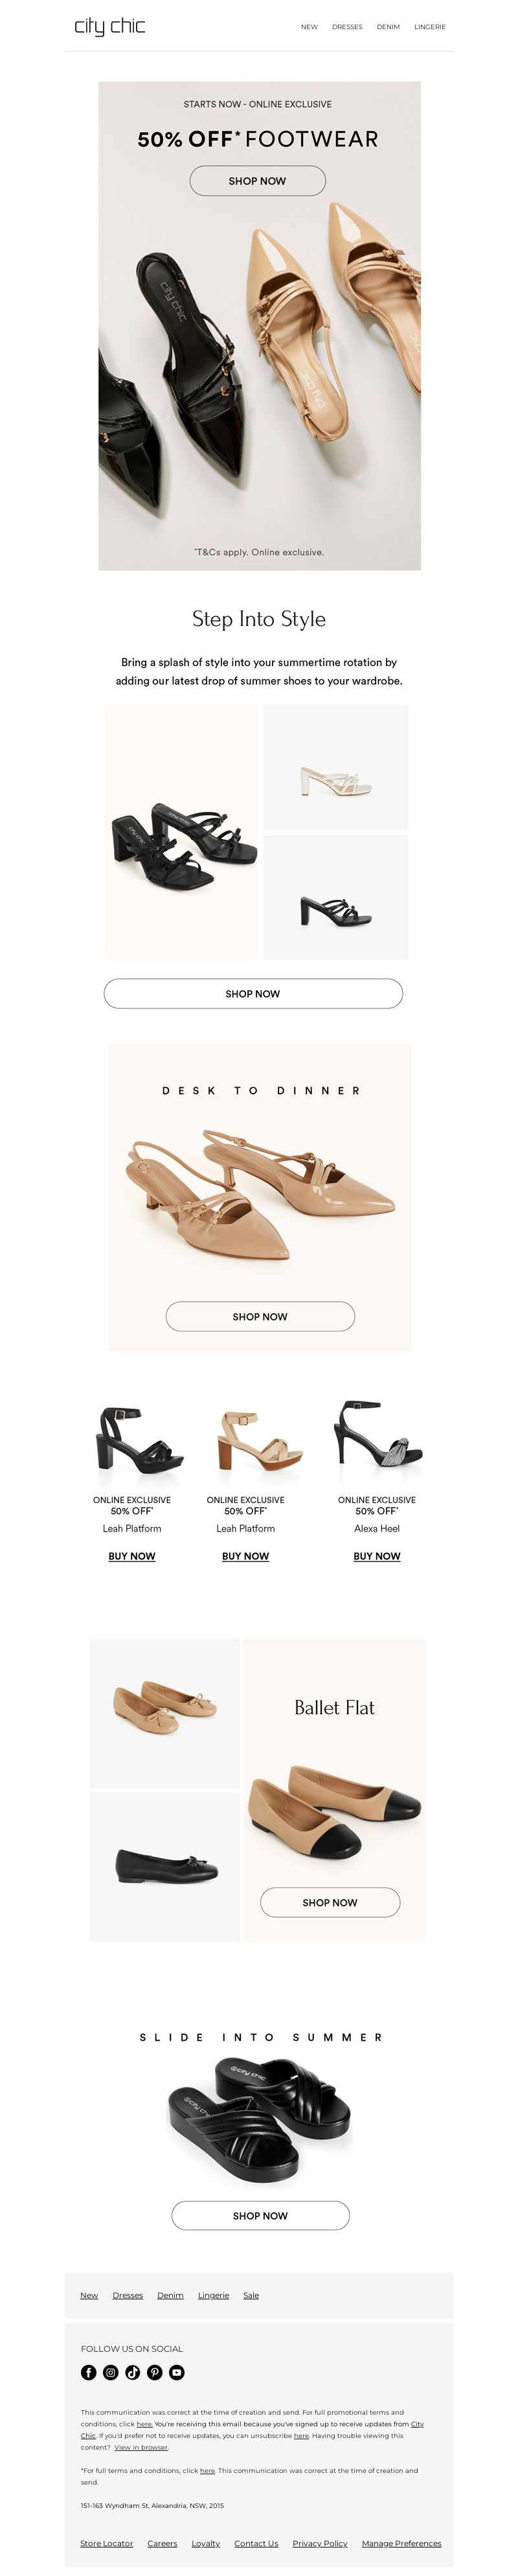Open the Lingerie header menu item

pyautogui.click(x=430, y=27)
